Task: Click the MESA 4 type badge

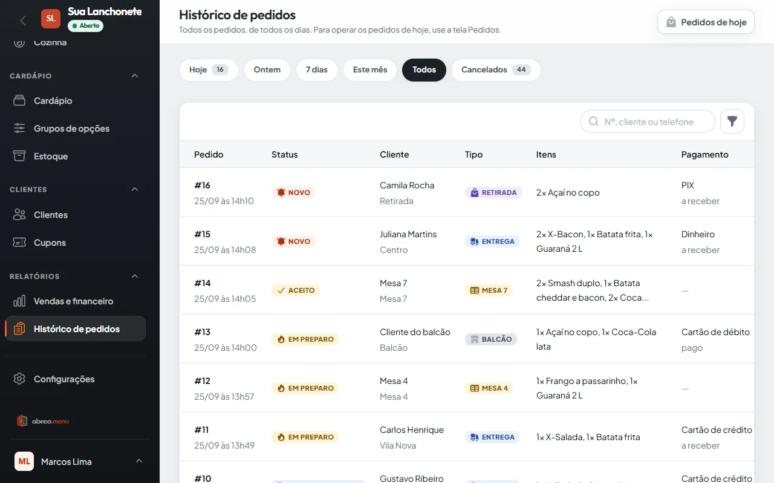Action: 489,388
